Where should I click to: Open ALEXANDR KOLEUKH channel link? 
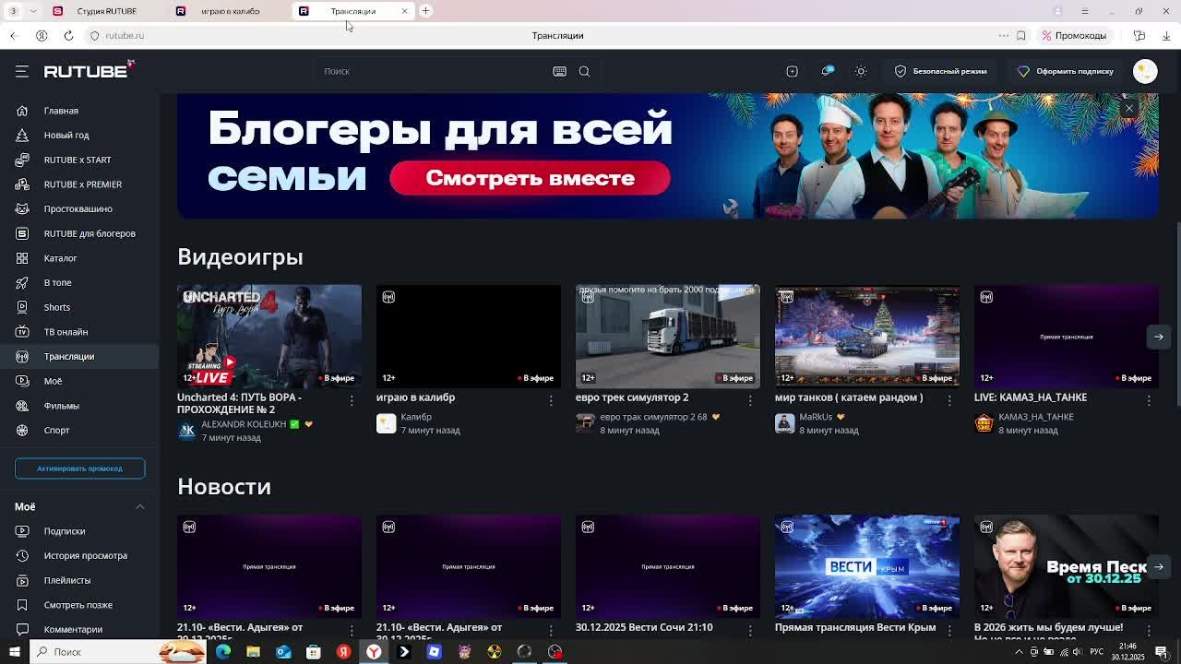coord(243,424)
